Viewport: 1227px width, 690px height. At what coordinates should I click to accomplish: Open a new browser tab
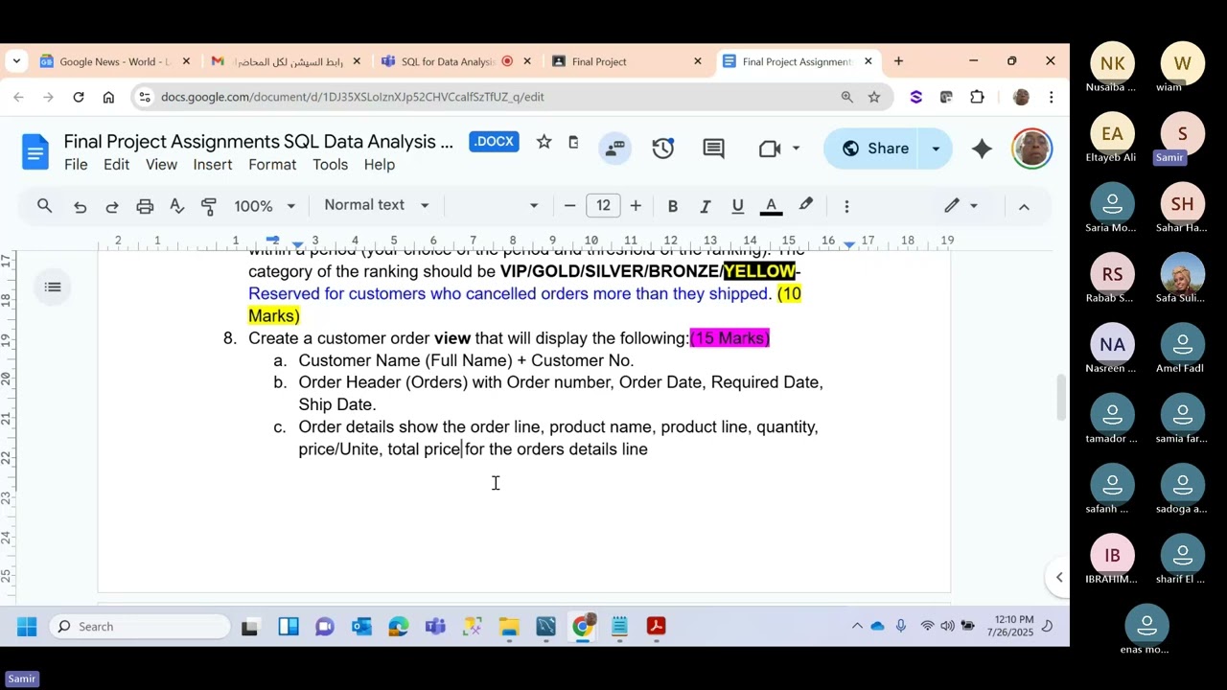pos(898,61)
